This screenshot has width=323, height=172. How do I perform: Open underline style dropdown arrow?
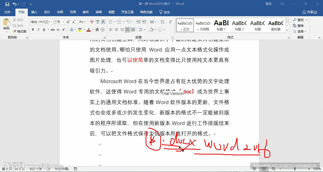pos(48,30)
